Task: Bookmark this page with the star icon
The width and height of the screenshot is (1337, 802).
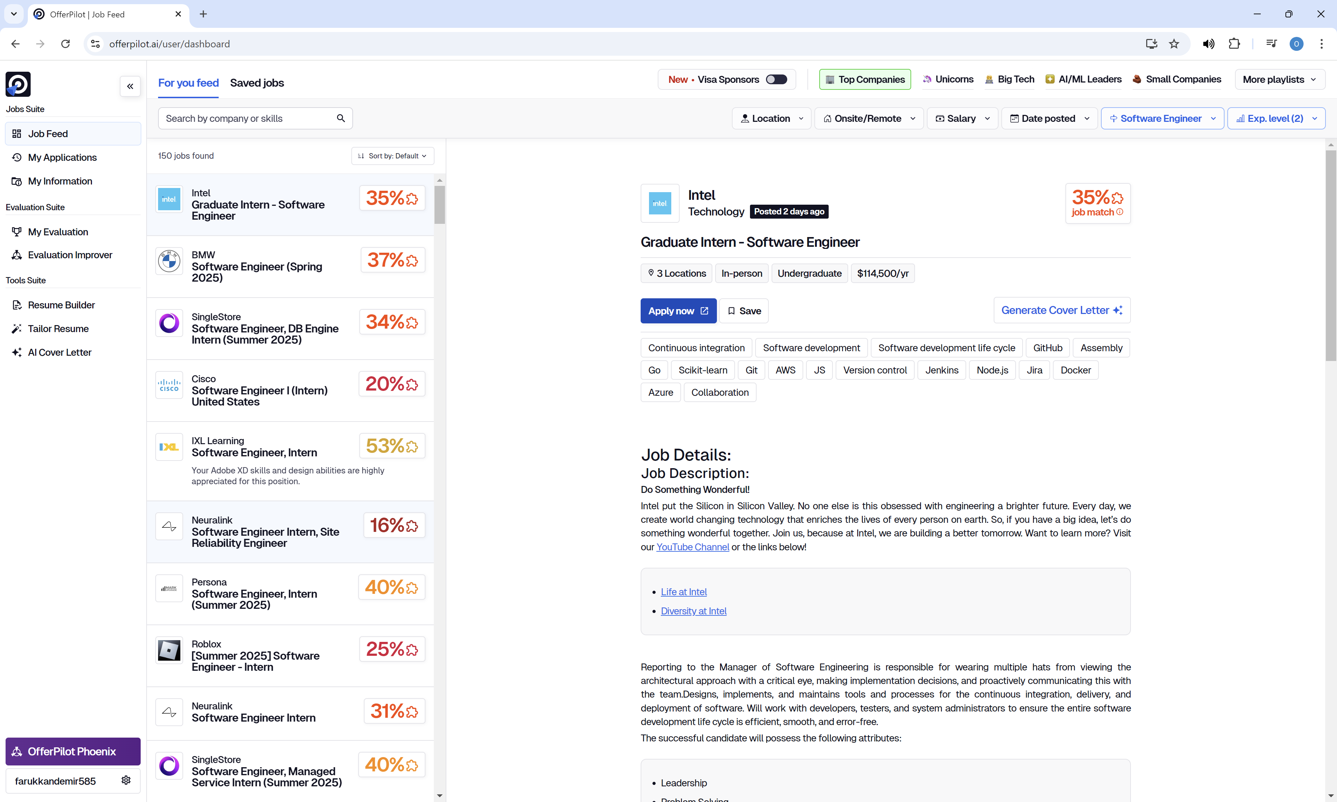Action: coord(1174,44)
